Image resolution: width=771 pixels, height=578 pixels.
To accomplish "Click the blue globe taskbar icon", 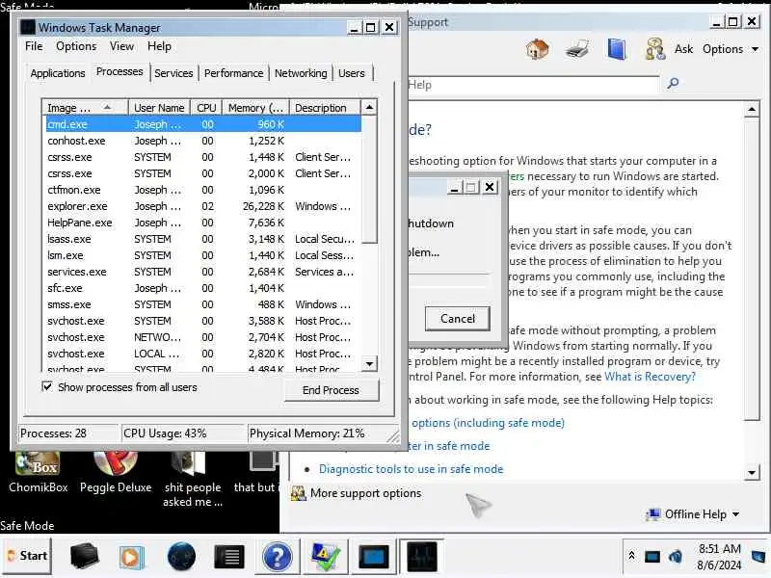I will point(181,557).
